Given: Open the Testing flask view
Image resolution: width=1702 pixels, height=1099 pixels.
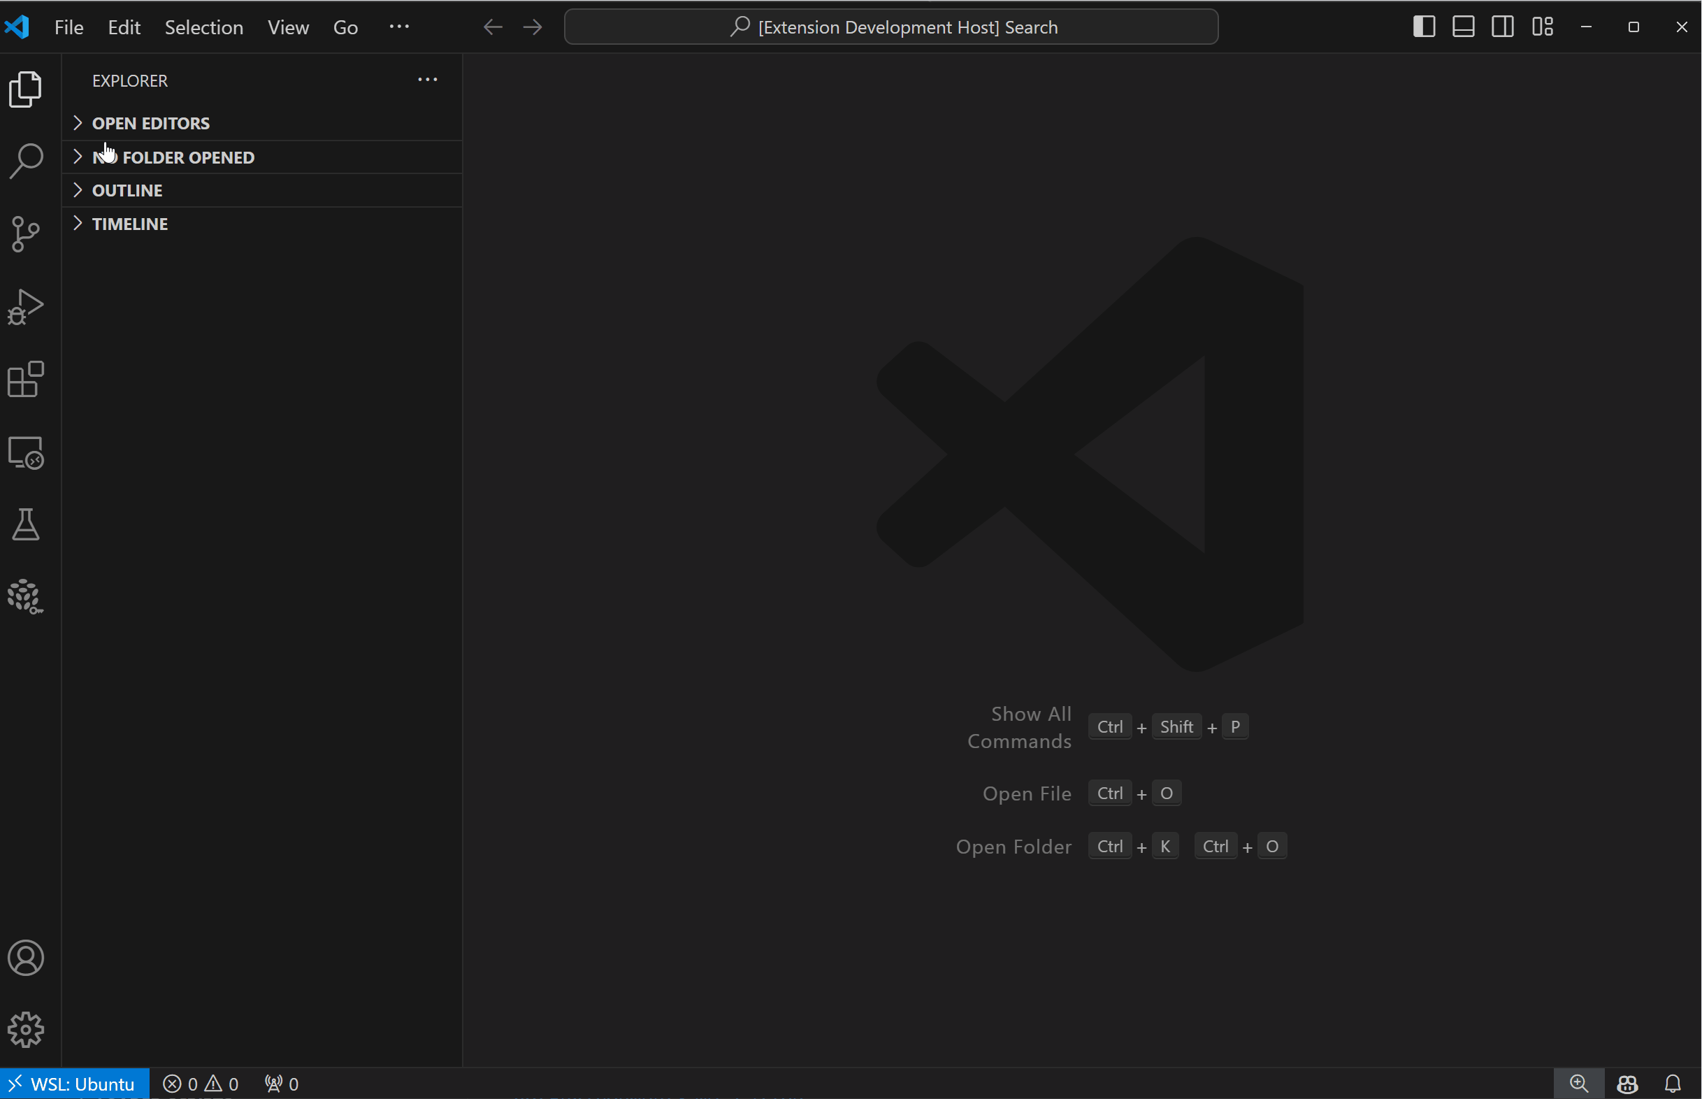Looking at the screenshot, I should [x=26, y=524].
